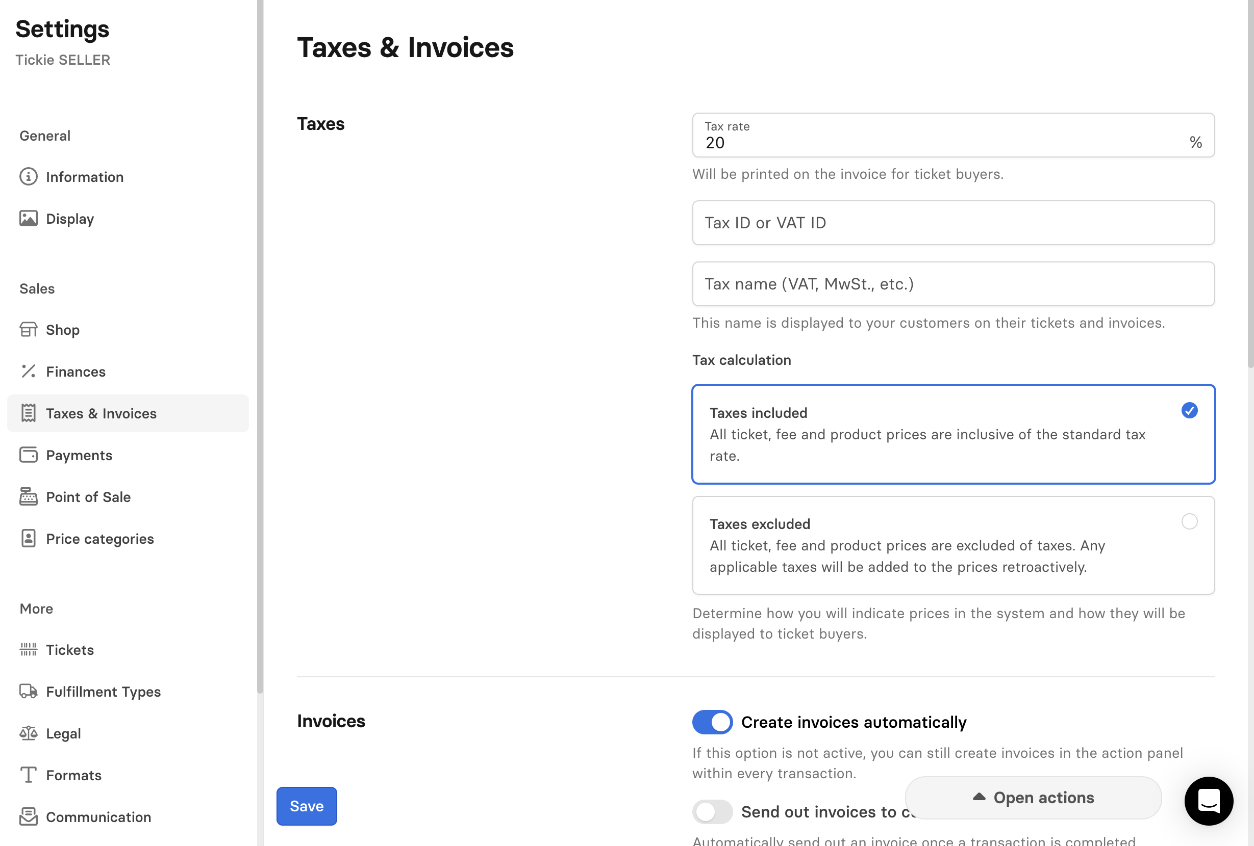Go to Communication settings
The height and width of the screenshot is (846, 1254).
(98, 817)
